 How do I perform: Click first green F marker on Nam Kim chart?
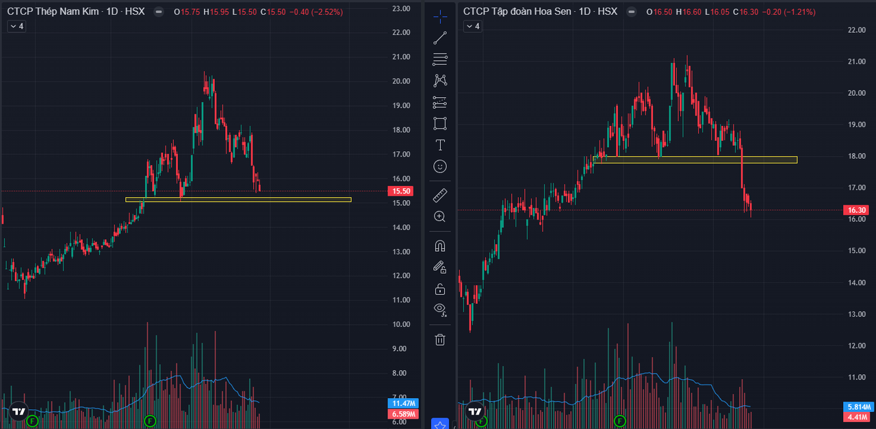31,421
